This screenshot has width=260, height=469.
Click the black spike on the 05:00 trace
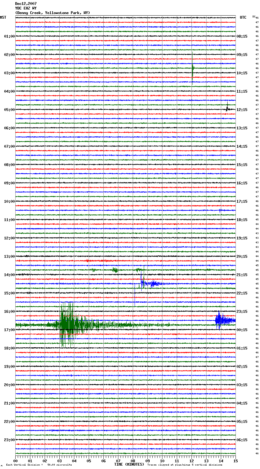[x=228, y=108]
